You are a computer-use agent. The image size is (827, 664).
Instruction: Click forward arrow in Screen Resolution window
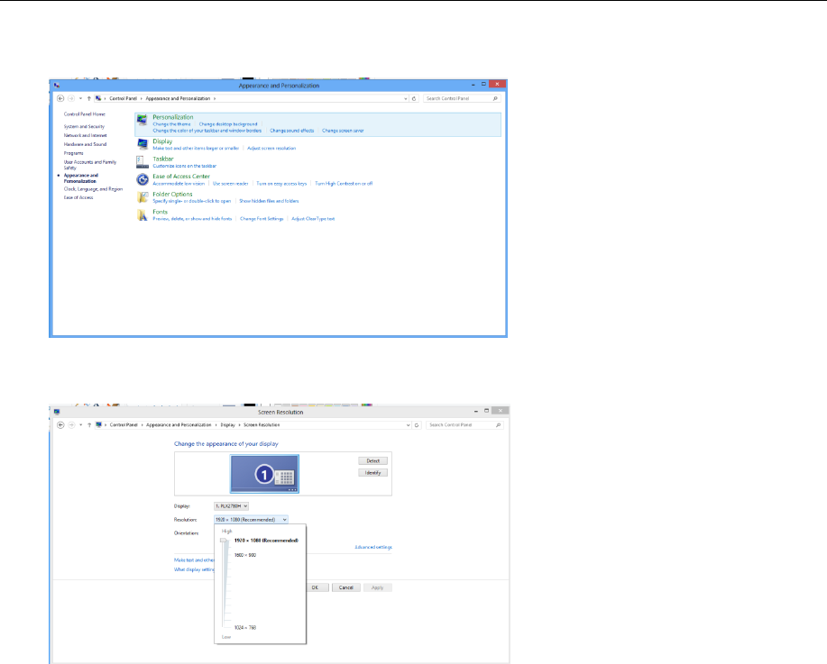[72, 424]
